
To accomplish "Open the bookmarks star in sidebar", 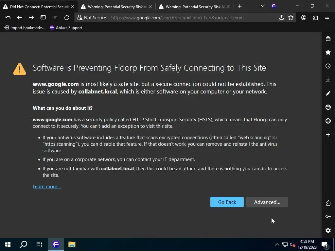I will tap(328, 52).
